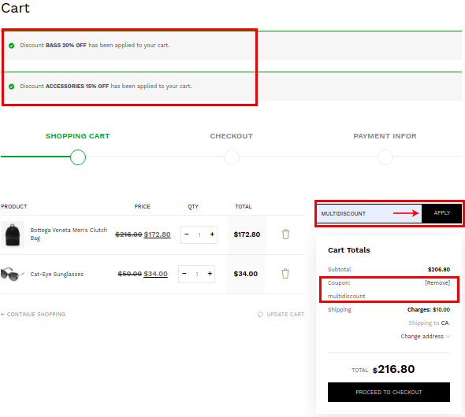Apply the coupon code

[x=441, y=213]
